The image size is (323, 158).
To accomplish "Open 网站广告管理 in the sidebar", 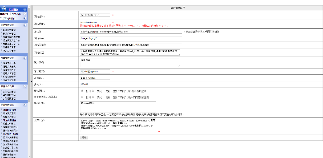I will click(9, 34).
